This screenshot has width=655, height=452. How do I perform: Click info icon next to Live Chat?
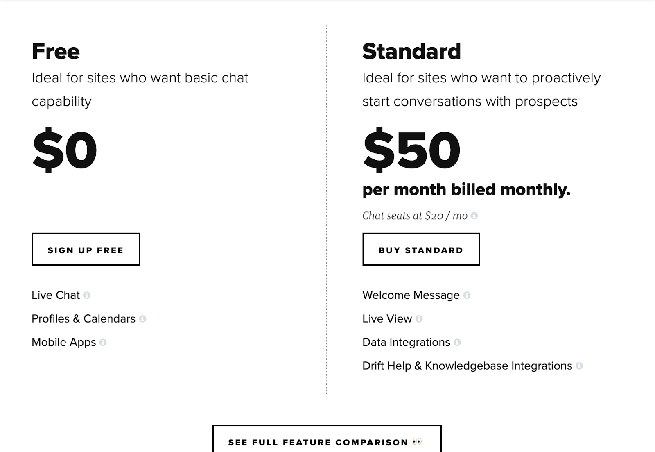tap(87, 295)
